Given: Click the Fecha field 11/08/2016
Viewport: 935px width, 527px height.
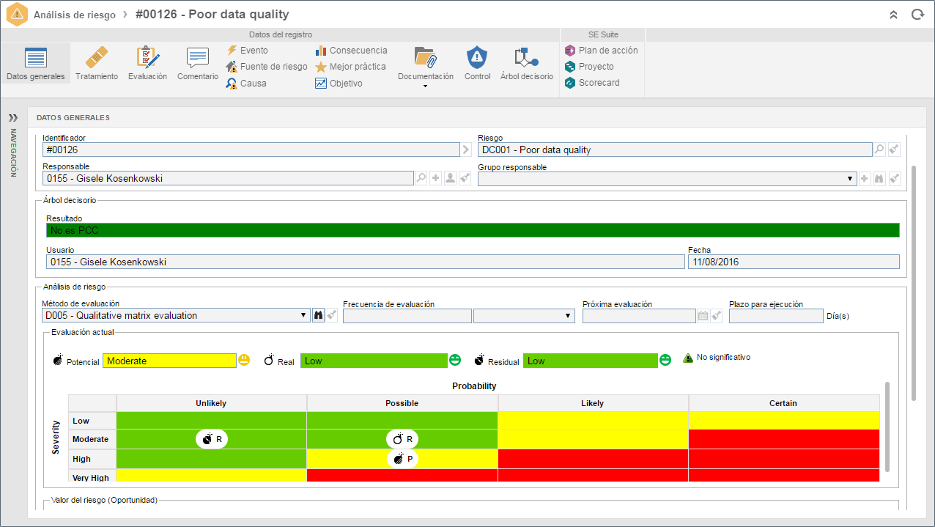Looking at the screenshot, I should pos(794,262).
